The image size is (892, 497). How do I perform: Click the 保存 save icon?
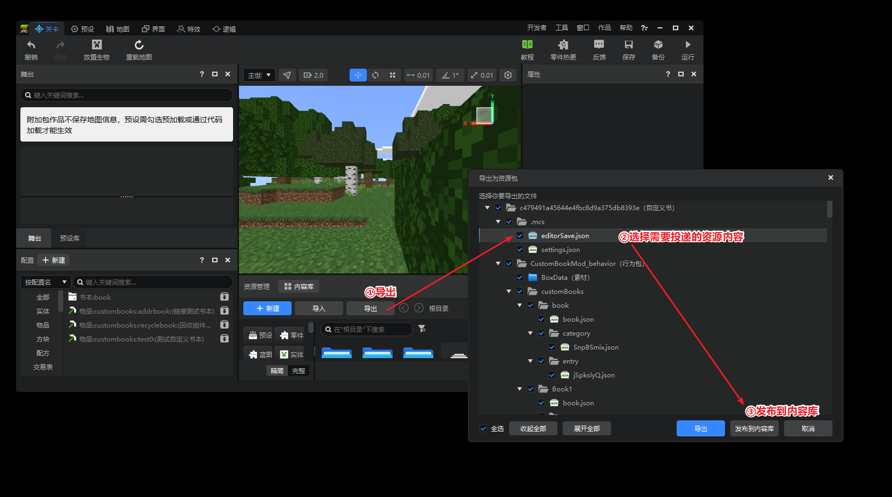(x=629, y=44)
